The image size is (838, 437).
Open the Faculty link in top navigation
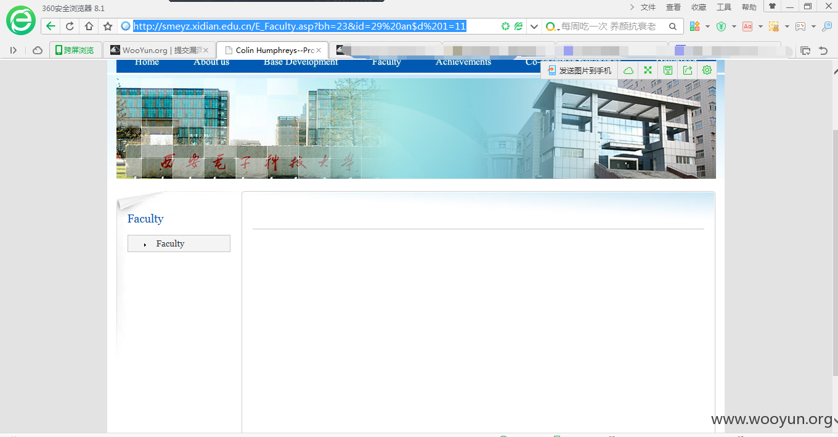pyautogui.click(x=386, y=62)
